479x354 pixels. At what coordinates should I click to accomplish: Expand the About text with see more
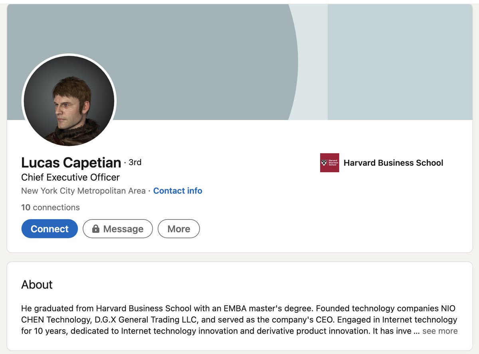point(440,331)
